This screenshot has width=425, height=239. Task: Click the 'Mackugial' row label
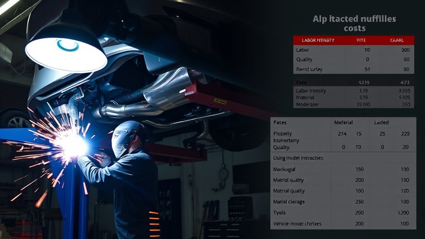(284, 169)
